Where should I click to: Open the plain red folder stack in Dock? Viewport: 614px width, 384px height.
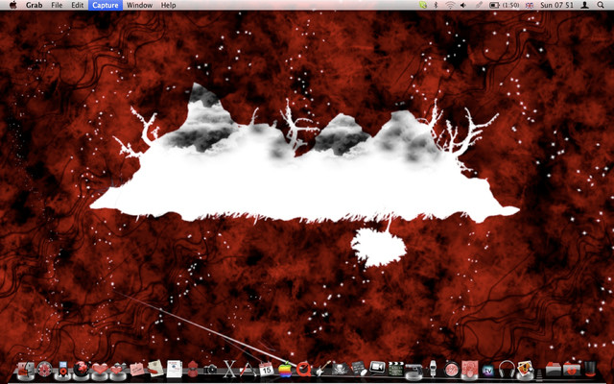coord(554,369)
